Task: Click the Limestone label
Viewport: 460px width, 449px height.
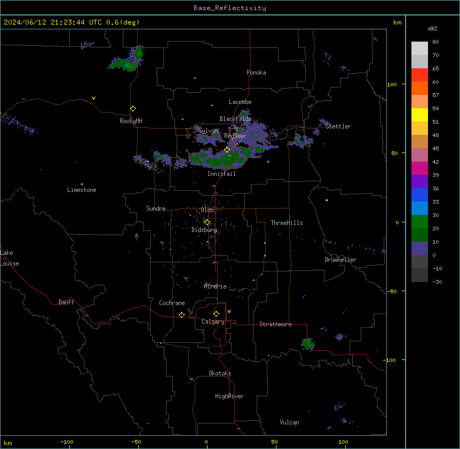Action: pos(82,190)
